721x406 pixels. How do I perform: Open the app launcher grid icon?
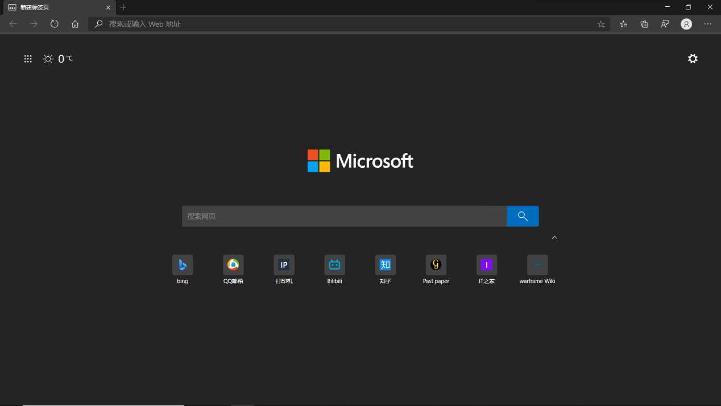pyautogui.click(x=28, y=59)
